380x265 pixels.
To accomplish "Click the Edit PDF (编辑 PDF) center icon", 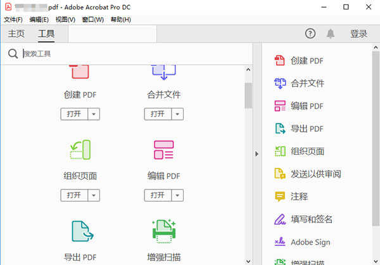I will [x=163, y=150].
